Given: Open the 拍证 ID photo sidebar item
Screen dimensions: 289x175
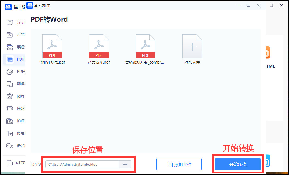Looking at the screenshot, I should [16, 121].
